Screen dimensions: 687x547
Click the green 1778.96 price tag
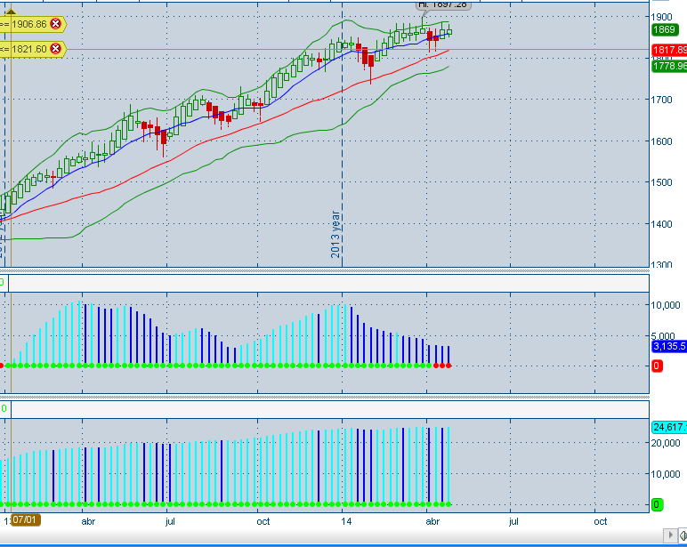pyautogui.click(x=669, y=66)
